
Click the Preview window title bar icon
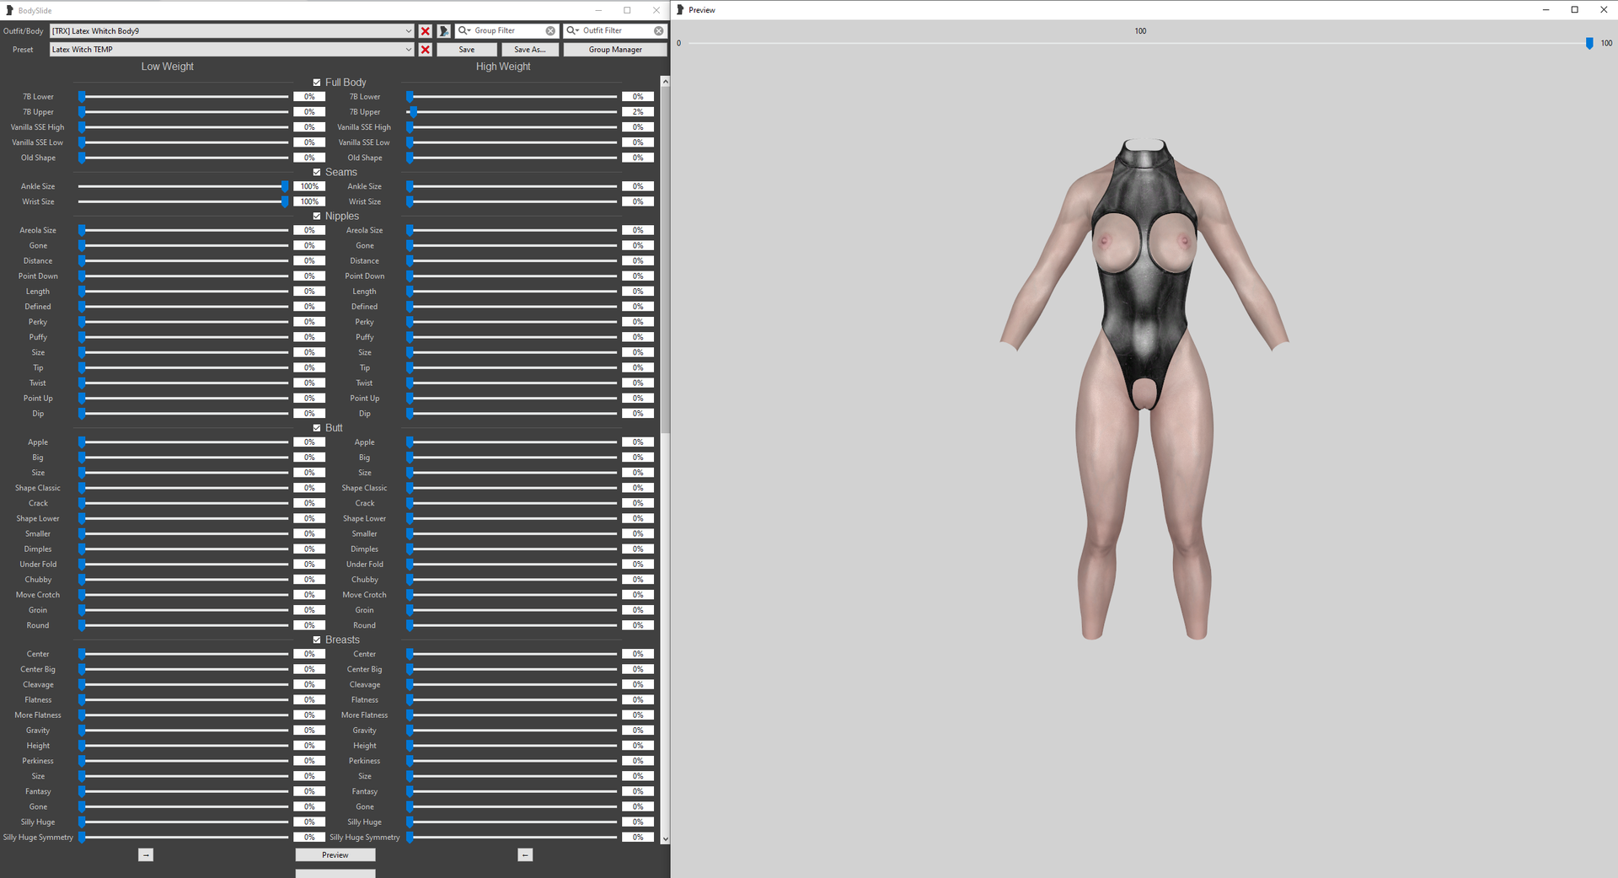pyautogui.click(x=680, y=10)
